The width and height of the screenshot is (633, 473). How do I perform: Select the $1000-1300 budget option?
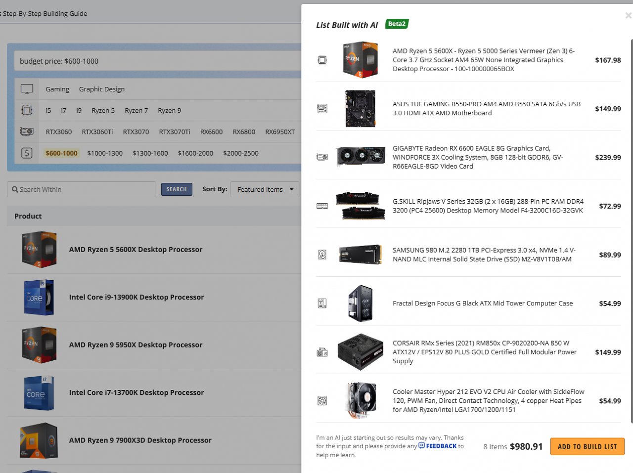[105, 153]
